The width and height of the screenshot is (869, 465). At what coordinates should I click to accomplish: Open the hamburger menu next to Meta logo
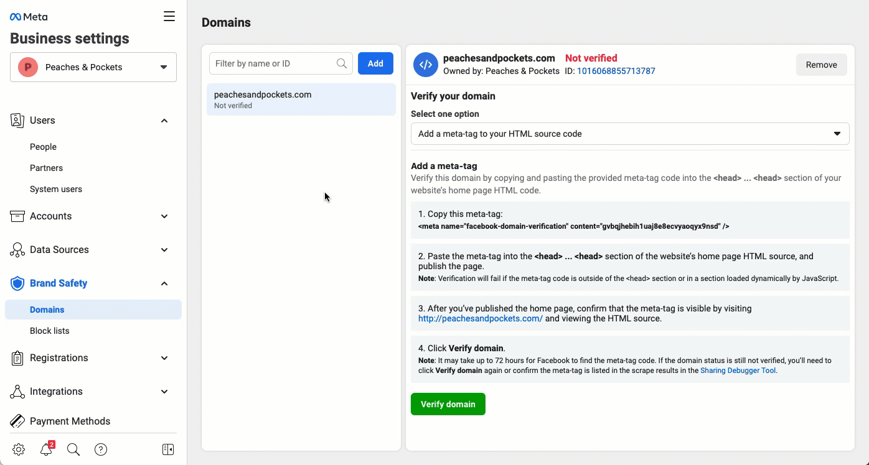169,17
